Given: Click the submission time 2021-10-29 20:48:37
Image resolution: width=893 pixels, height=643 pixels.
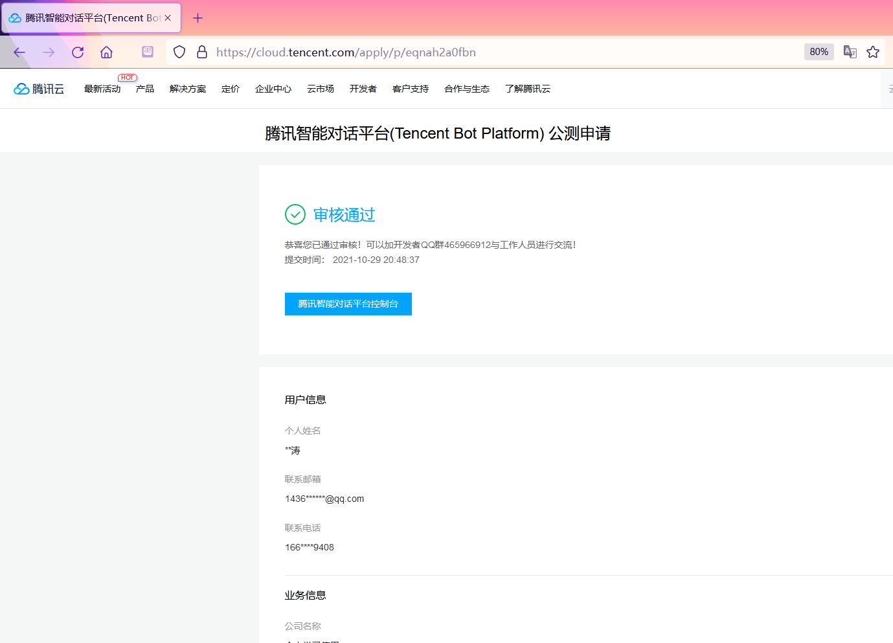Looking at the screenshot, I should (376, 260).
